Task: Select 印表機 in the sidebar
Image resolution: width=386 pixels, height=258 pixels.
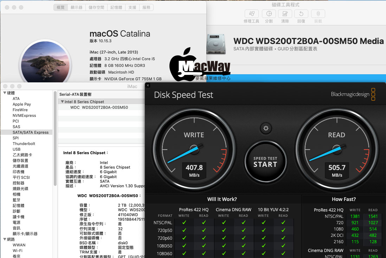Action: tap(19, 172)
